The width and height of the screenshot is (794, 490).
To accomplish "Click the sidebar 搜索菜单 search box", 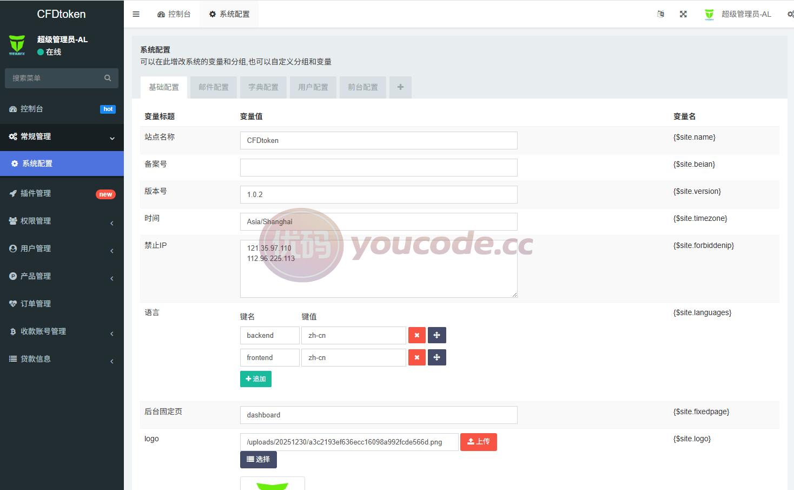I will 62,78.
